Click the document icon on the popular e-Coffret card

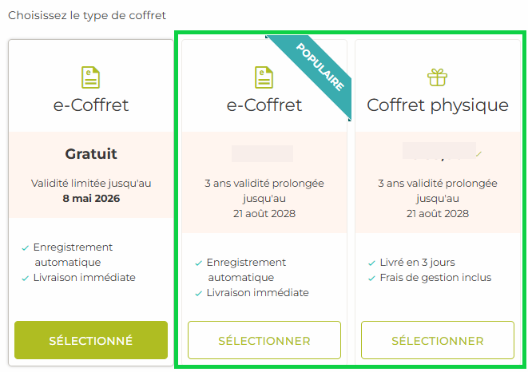click(x=264, y=77)
